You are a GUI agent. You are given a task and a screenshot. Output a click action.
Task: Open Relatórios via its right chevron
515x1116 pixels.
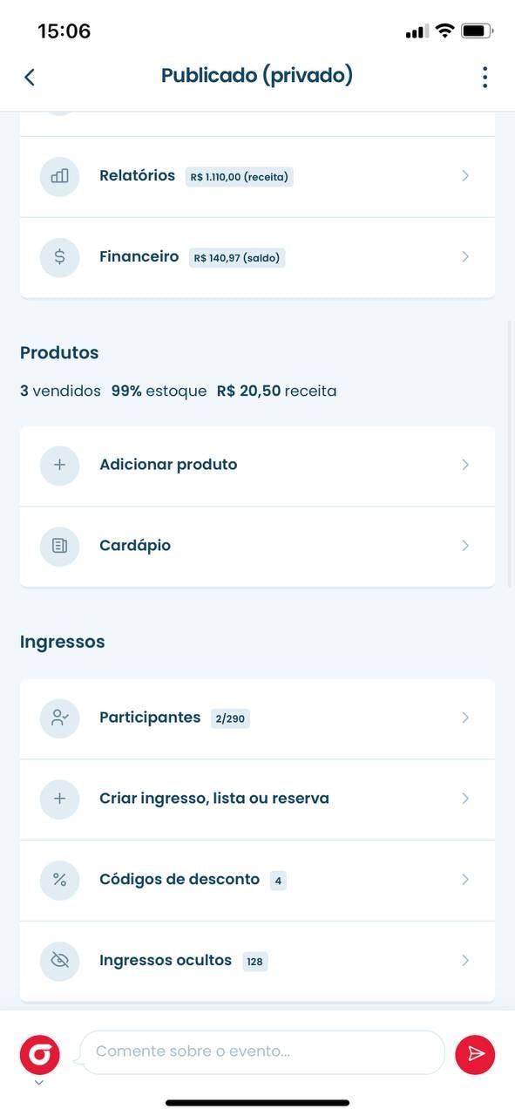[x=465, y=176]
